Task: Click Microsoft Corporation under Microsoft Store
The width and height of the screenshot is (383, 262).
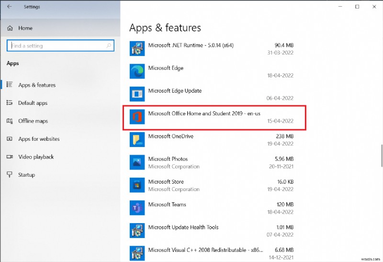Action: click(x=174, y=189)
